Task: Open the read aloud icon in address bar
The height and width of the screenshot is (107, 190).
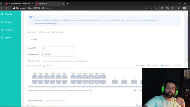Action: pos(146,8)
